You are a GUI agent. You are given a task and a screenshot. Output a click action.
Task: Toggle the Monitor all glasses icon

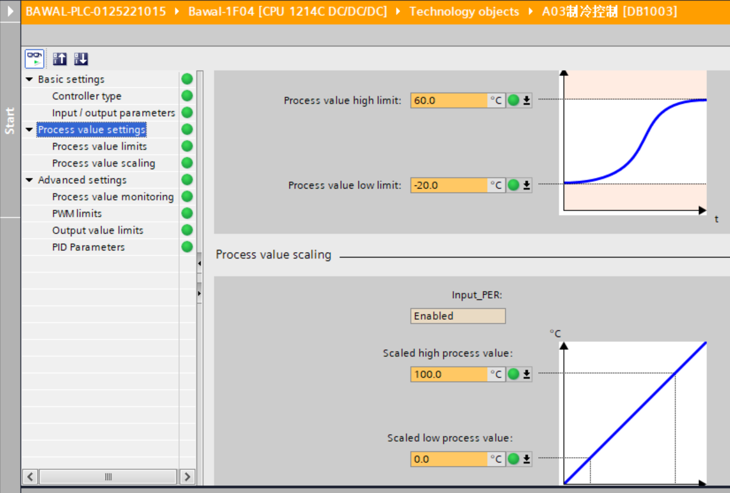pos(35,59)
